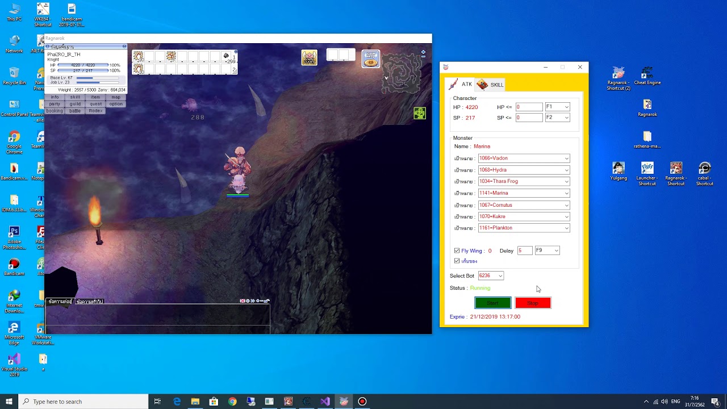Select the Yulgang desktop icon
This screenshot has height=409, width=727.
[619, 172]
